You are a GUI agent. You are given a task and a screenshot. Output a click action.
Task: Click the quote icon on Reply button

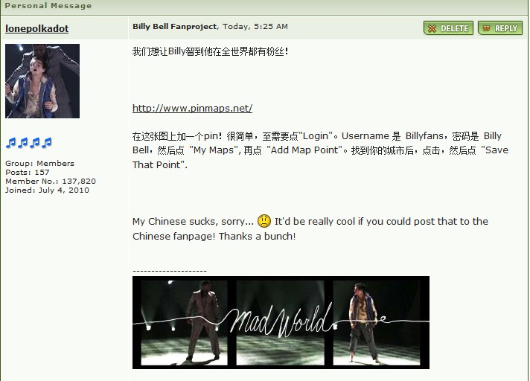point(486,28)
